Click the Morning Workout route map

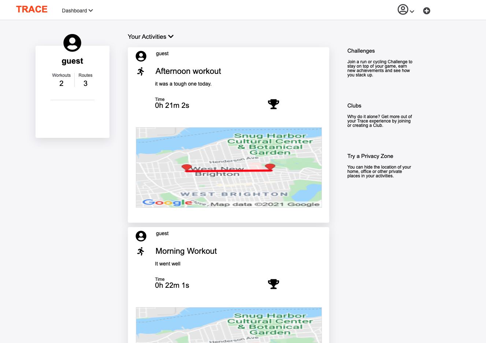(229, 325)
